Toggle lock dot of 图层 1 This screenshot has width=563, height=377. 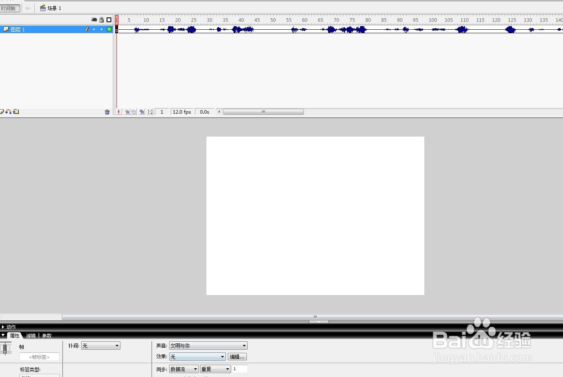pyautogui.click(x=101, y=29)
